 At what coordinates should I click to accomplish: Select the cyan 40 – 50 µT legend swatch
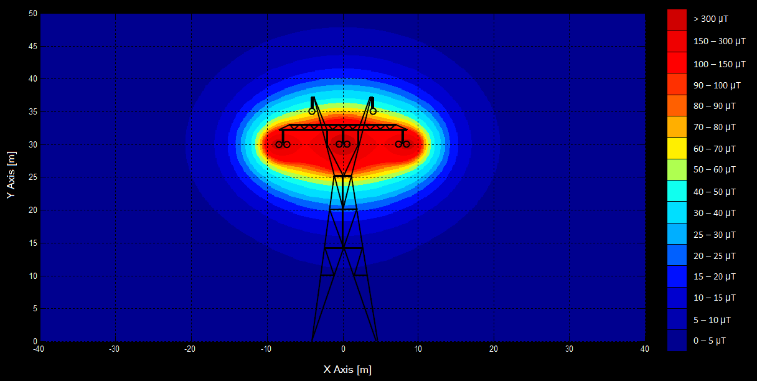(677, 191)
